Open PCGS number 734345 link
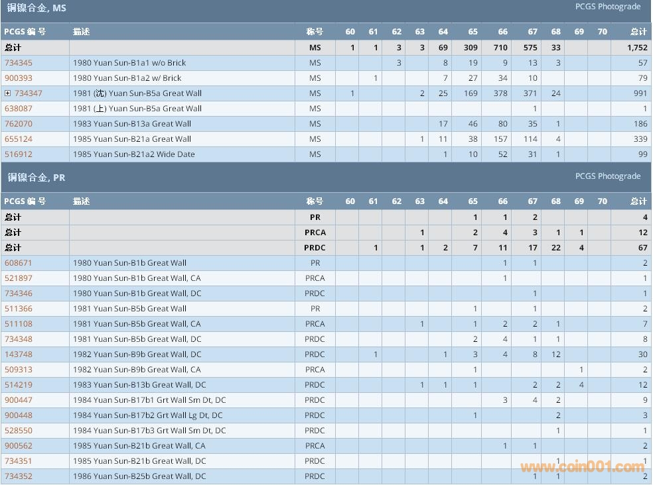The width and height of the screenshot is (653, 485). pyautogui.click(x=19, y=63)
